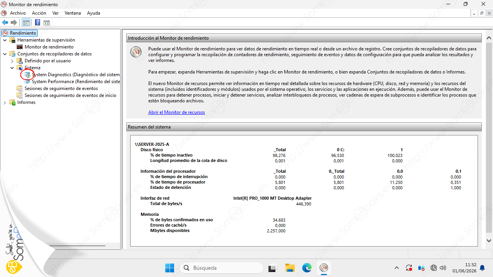493x277 pixels.
Task: Click the 11:32 clock and date
Action: 465,268
